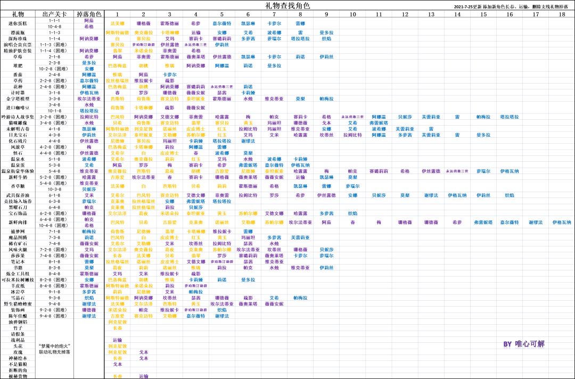
Task: Click 阿茄 drop character in 迷你蛋糕 row
Action: [x=89, y=21]
